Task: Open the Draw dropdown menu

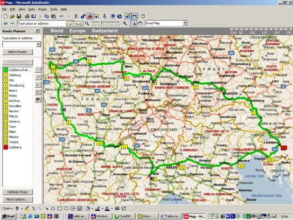Action: tap(8, 208)
